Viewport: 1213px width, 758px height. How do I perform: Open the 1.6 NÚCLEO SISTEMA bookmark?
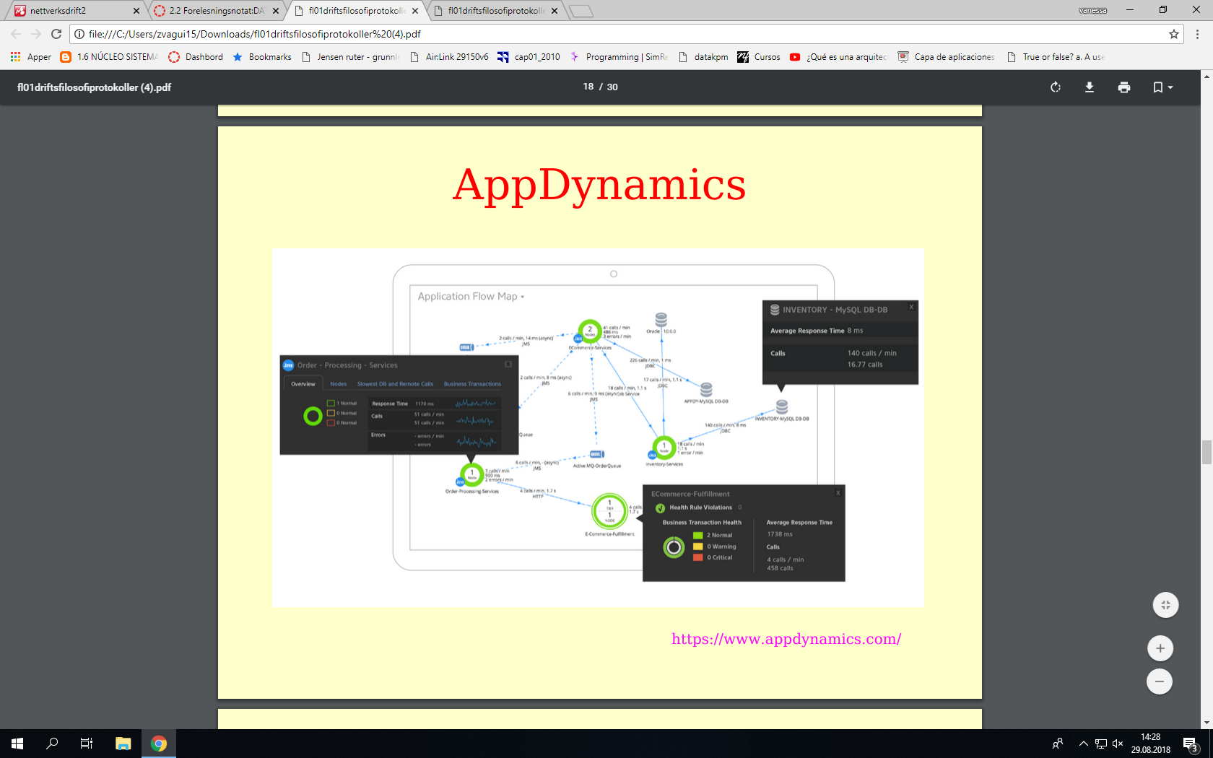tap(110, 57)
